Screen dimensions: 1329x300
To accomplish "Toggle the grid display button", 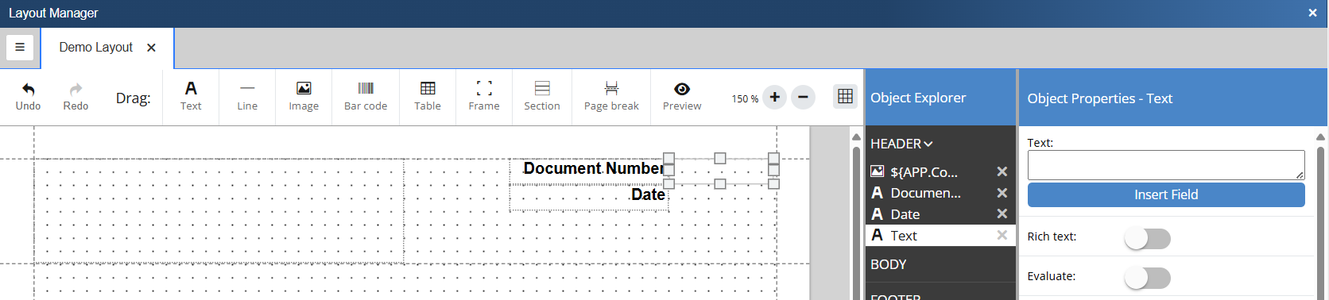I will coord(845,97).
